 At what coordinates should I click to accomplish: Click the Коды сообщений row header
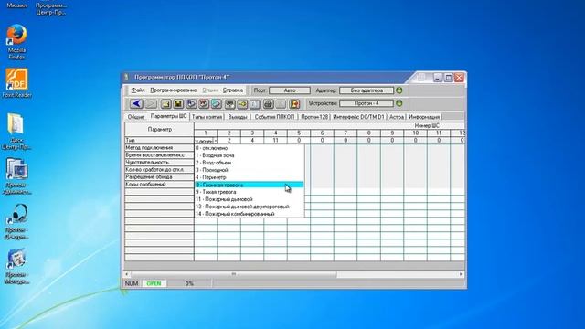tap(159, 185)
